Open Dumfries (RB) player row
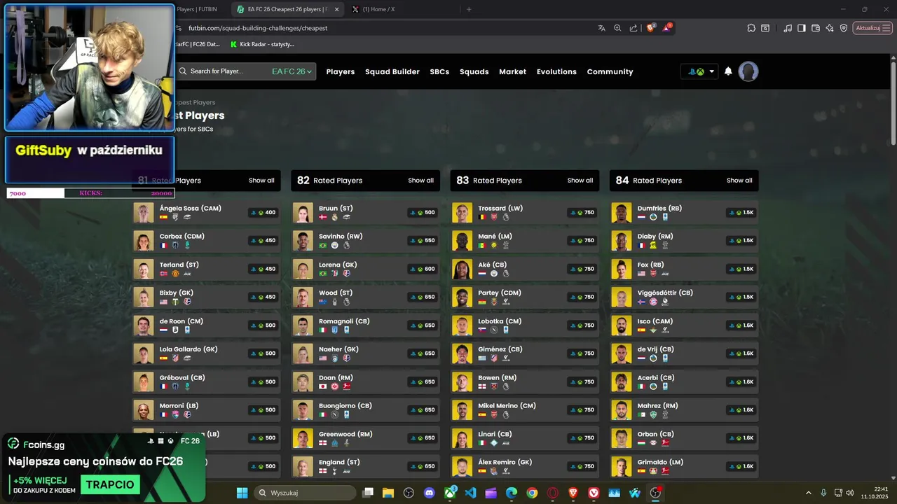 click(x=684, y=213)
